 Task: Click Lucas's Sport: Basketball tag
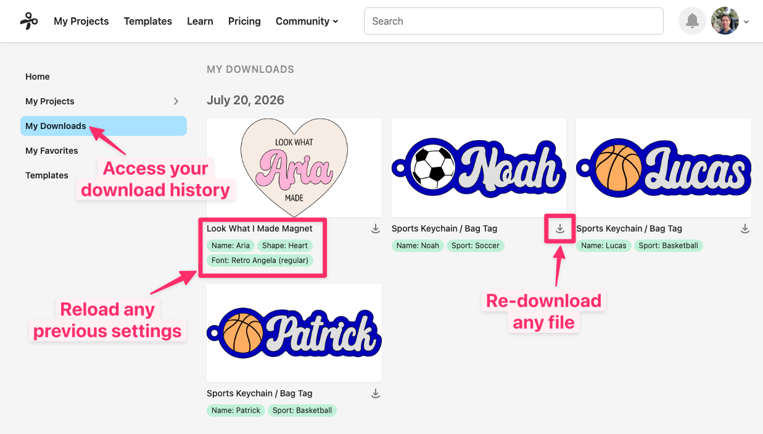pos(668,246)
